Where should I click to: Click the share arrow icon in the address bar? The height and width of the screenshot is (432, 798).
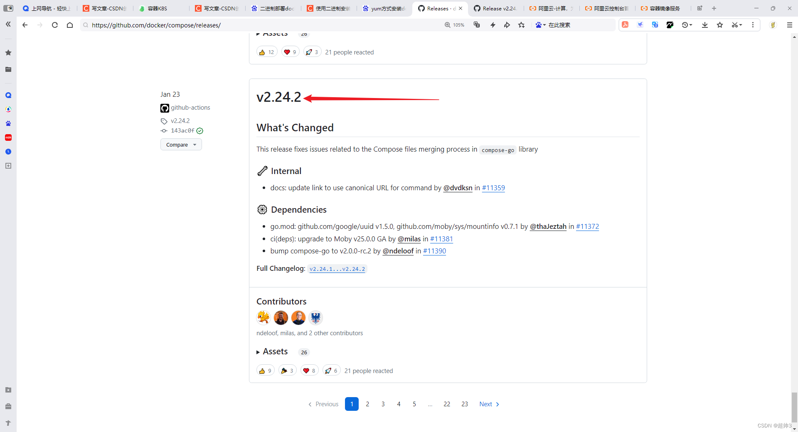507,25
